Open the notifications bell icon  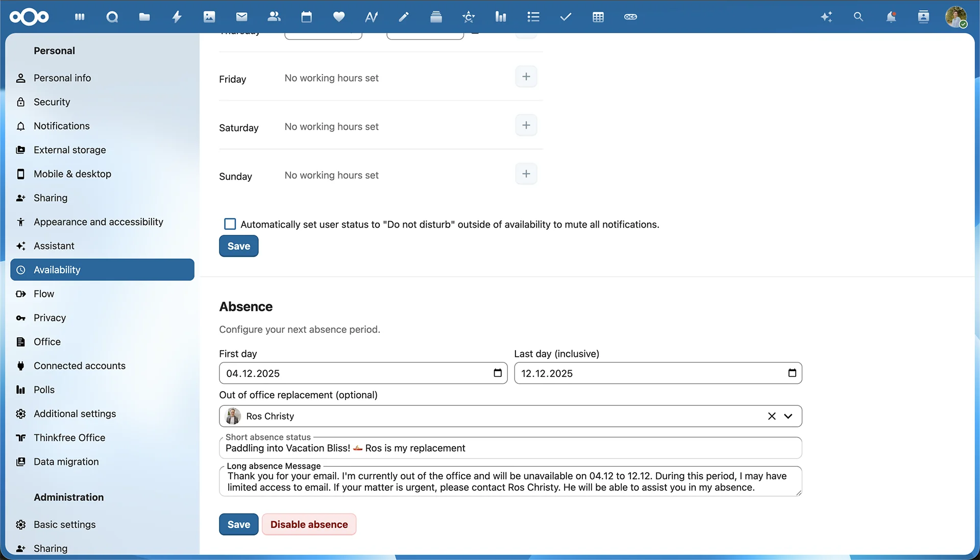click(x=891, y=17)
